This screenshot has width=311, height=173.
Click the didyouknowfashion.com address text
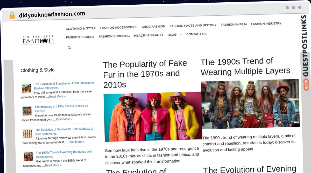tap(52, 14)
